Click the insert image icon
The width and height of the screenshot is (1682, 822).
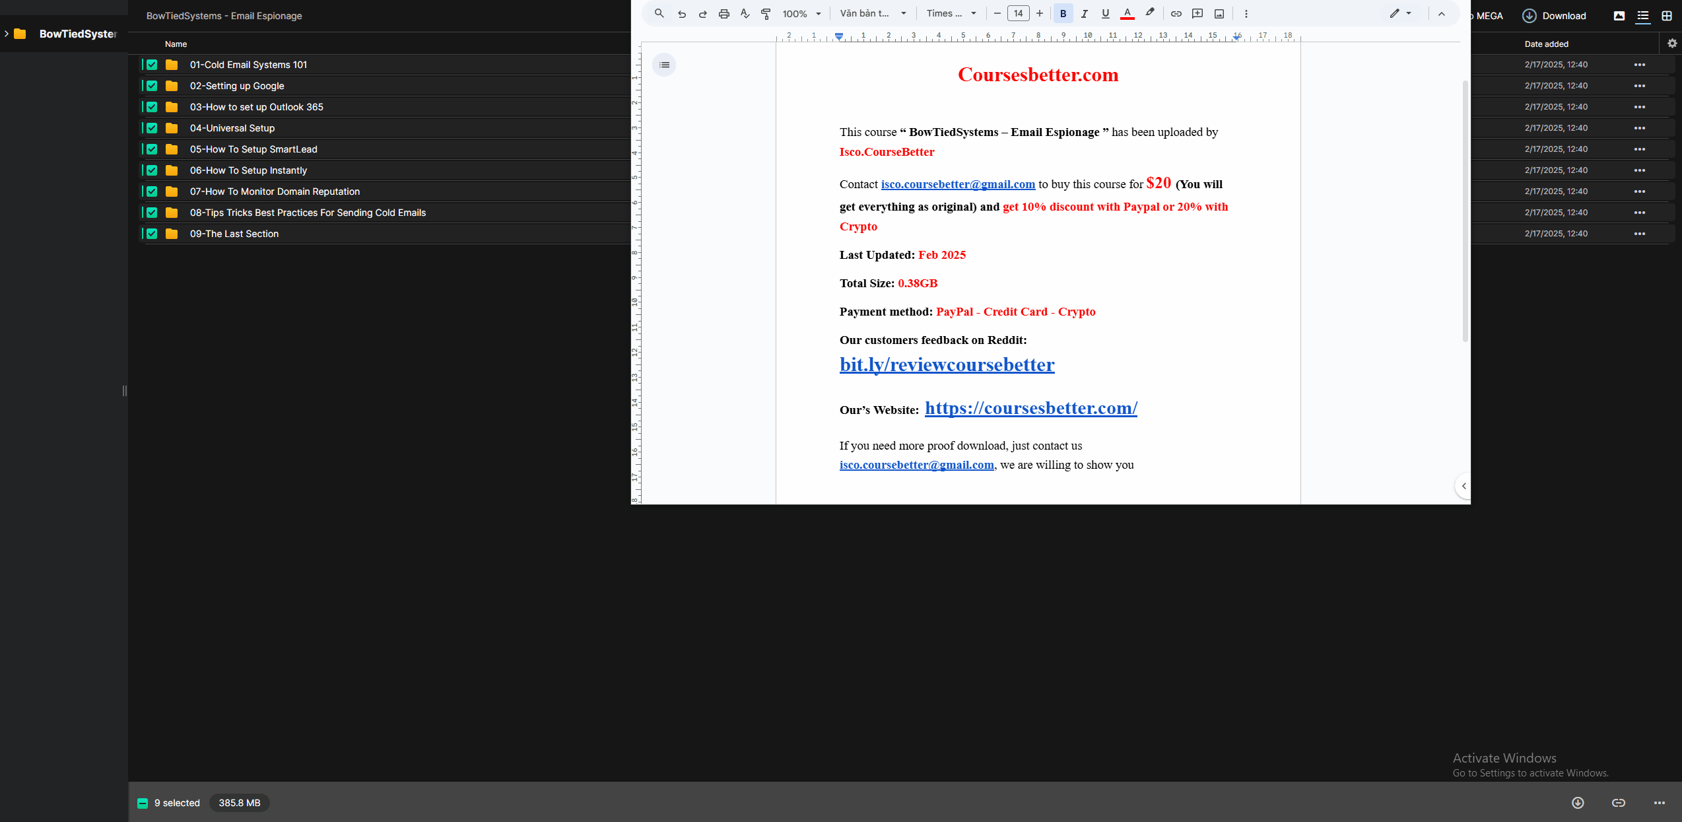[1219, 14]
